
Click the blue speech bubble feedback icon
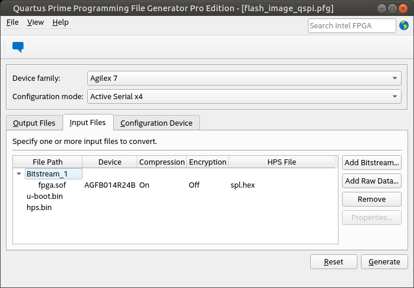pos(18,47)
